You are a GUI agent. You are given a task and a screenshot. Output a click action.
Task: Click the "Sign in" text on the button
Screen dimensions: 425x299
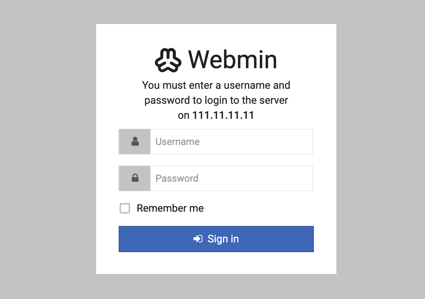click(x=223, y=239)
